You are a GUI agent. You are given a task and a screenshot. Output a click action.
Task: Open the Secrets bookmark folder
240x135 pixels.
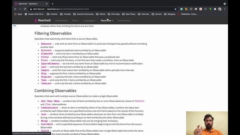click(x=157, y=14)
